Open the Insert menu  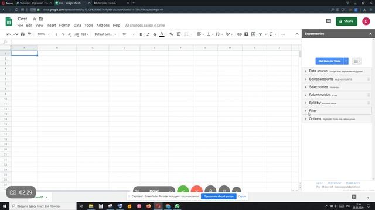click(x=51, y=26)
